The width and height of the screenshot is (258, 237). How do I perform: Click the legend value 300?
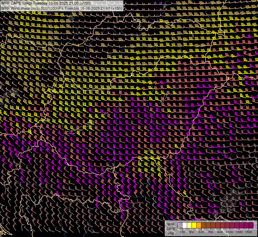pos(192,232)
